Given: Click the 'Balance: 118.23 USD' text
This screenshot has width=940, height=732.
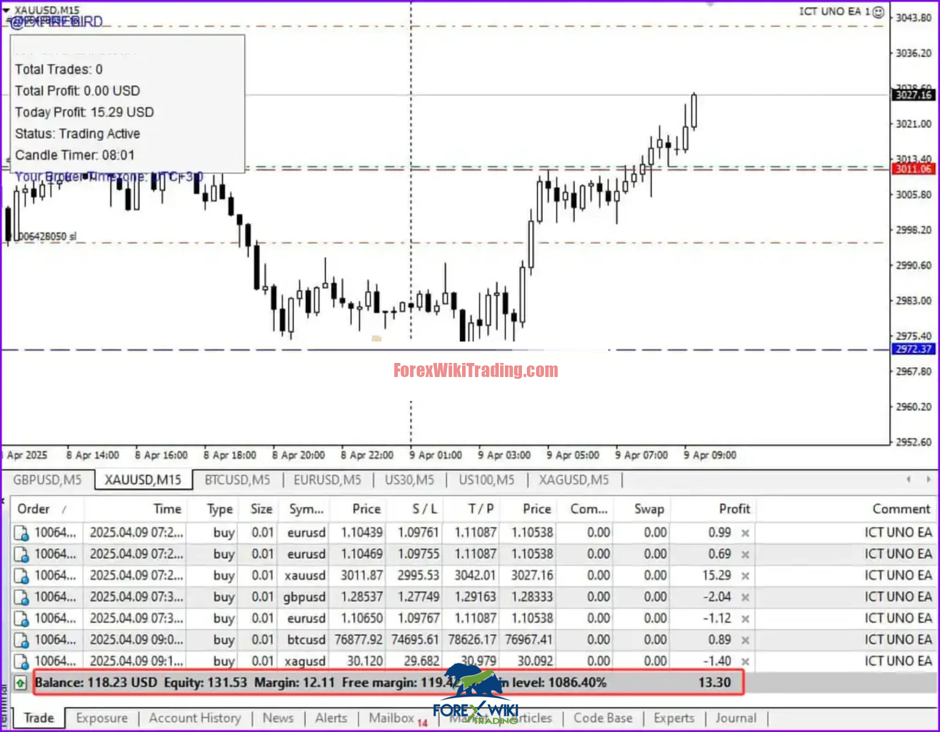Looking at the screenshot, I should (96, 682).
